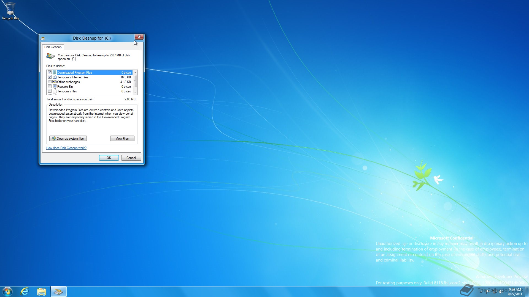This screenshot has width=529, height=297.
Task: Click the Start orb on taskbar
Action: tap(7, 291)
